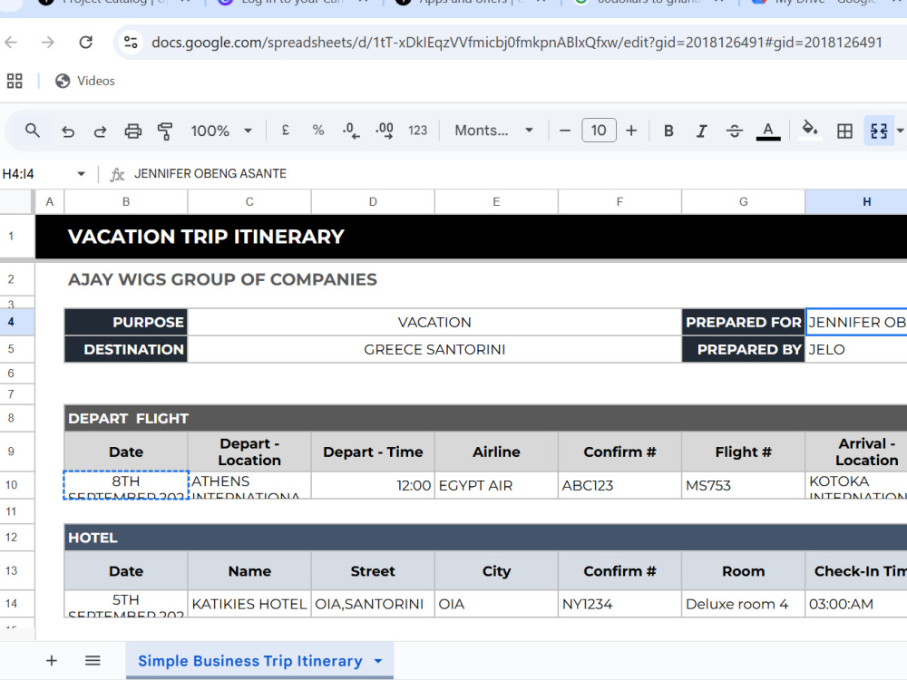The width and height of the screenshot is (907, 680).
Task: Select column B header
Action: point(126,202)
